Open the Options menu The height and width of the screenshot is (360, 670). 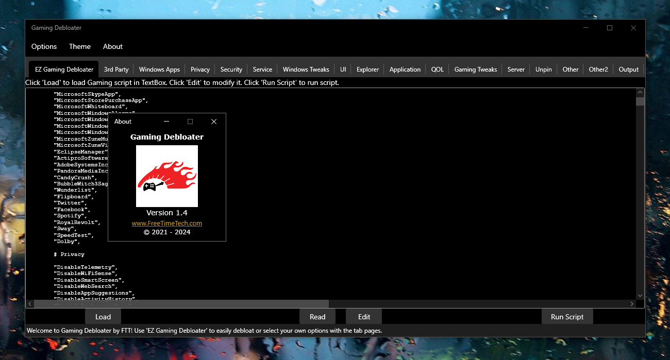click(x=44, y=46)
